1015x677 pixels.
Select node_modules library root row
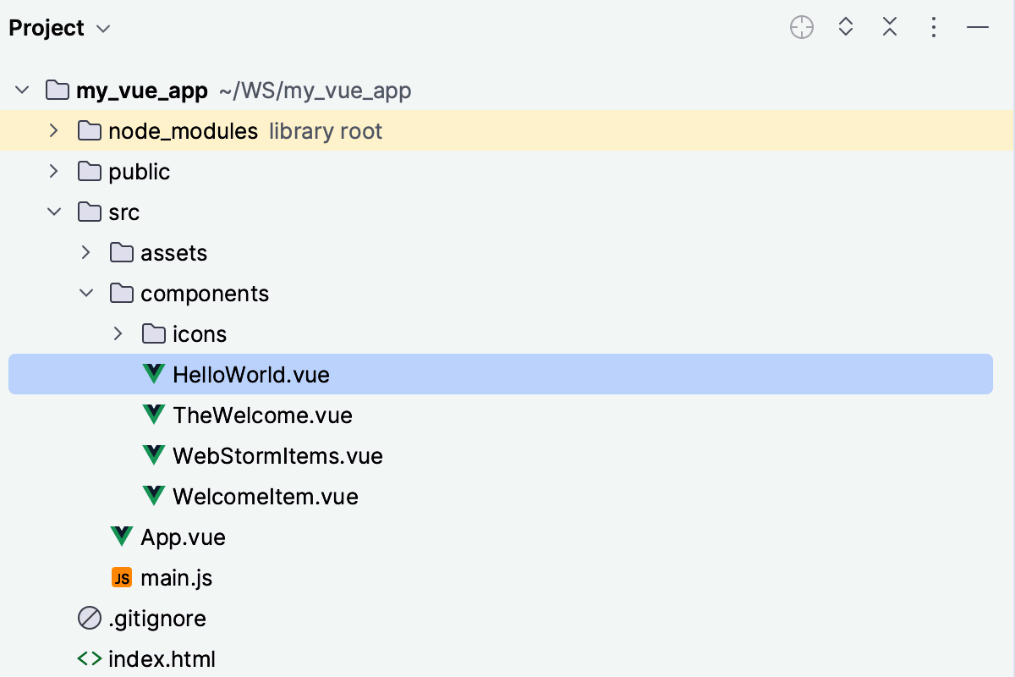tap(507, 130)
